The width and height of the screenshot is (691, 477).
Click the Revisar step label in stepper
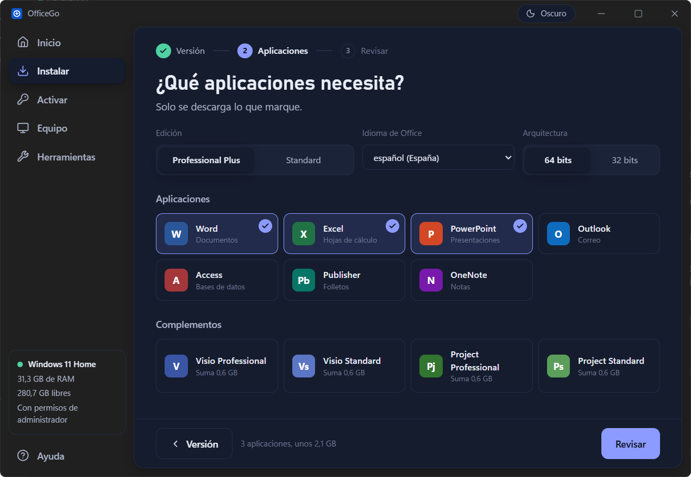[374, 51]
